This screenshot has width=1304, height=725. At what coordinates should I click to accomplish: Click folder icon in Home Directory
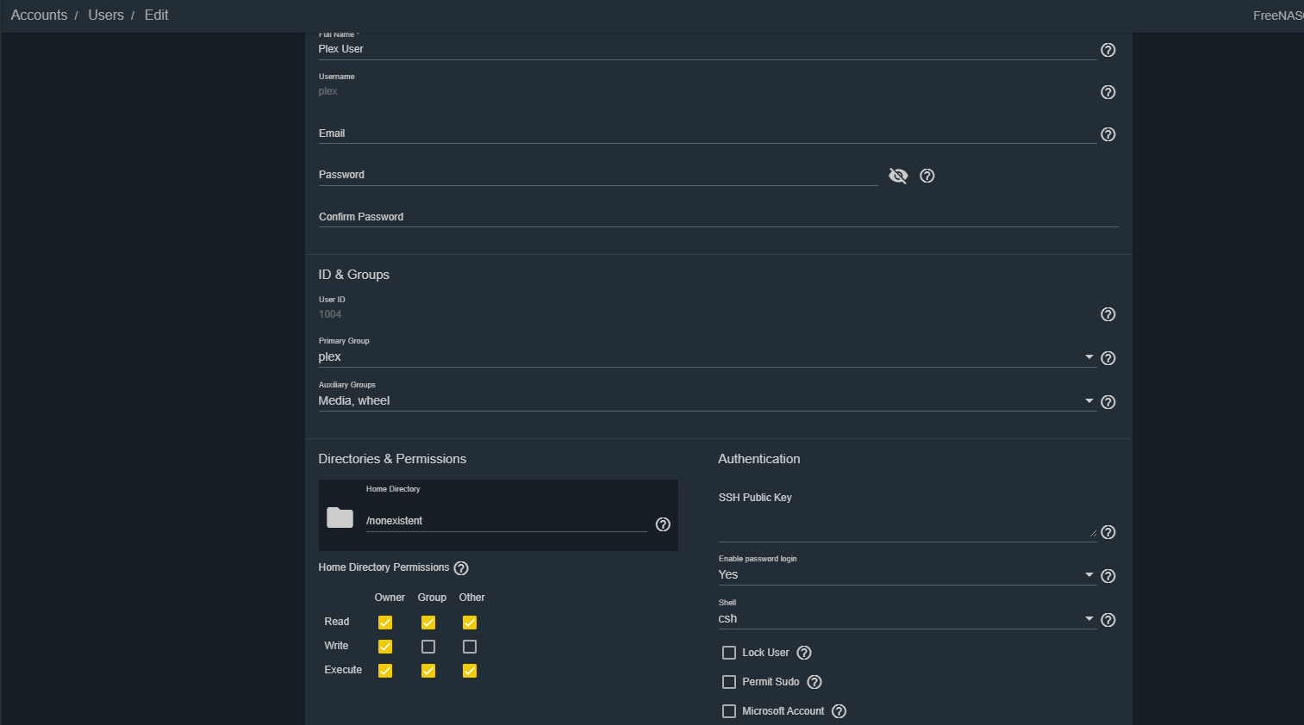tap(340, 517)
